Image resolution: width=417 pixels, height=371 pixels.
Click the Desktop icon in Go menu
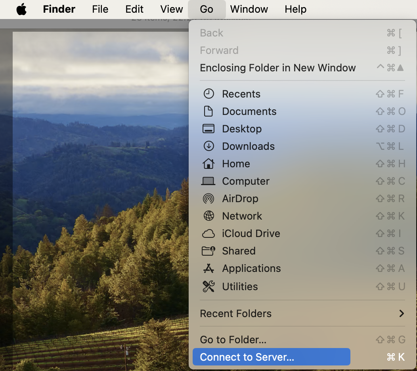208,129
